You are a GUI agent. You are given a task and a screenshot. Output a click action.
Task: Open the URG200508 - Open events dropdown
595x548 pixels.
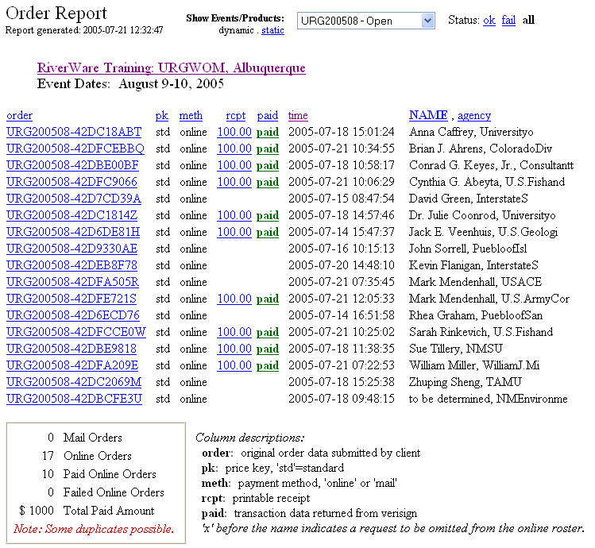point(365,21)
